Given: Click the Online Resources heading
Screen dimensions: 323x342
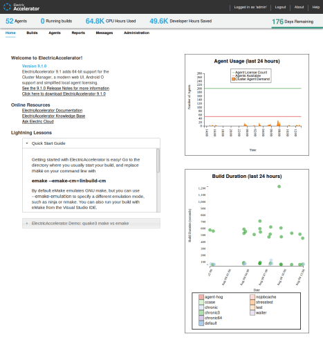Looking at the screenshot, I should click(30, 105).
